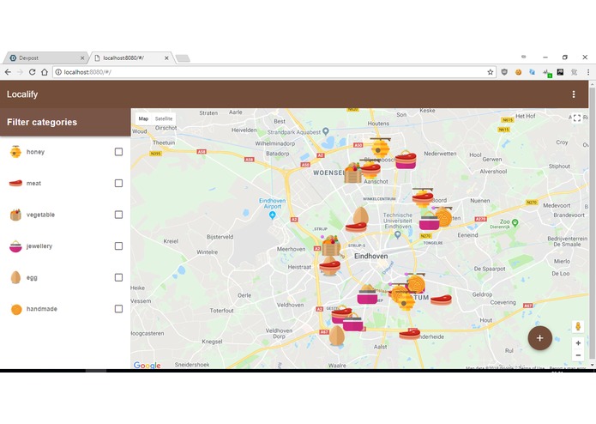The image size is (596, 424).
Task: Open the meat marker near Geldrop
Action: coord(441,300)
